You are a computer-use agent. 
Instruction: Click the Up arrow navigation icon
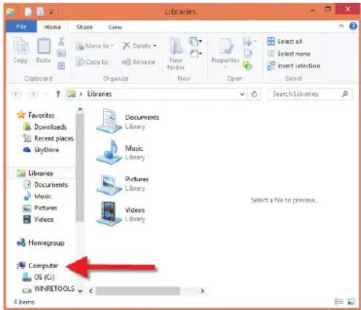coord(58,94)
